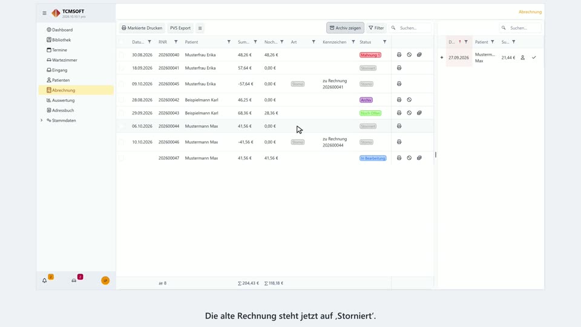Tick the checkbox for invoice 202600043
The height and width of the screenshot is (327, 581).
pos(122,113)
